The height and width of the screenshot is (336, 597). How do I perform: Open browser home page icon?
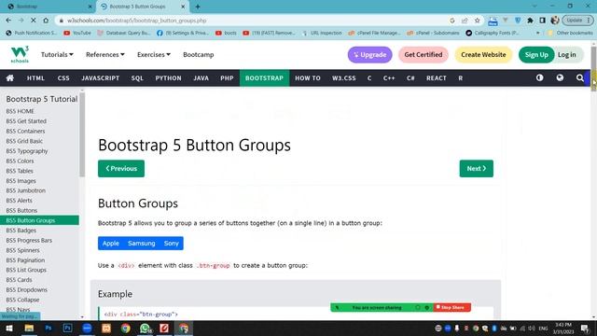click(x=46, y=21)
